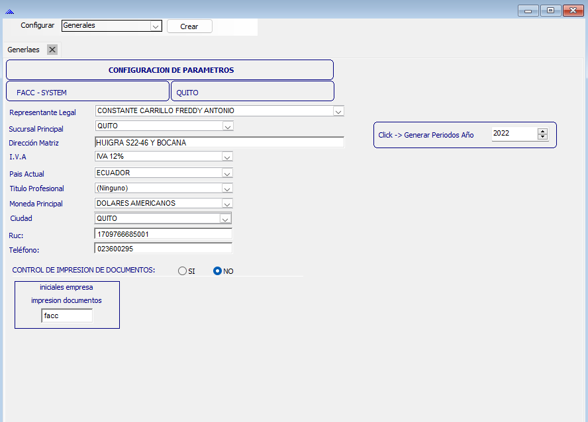This screenshot has width=588, height=422.
Task: Select NO radio for document printing control
Action: coord(217,271)
